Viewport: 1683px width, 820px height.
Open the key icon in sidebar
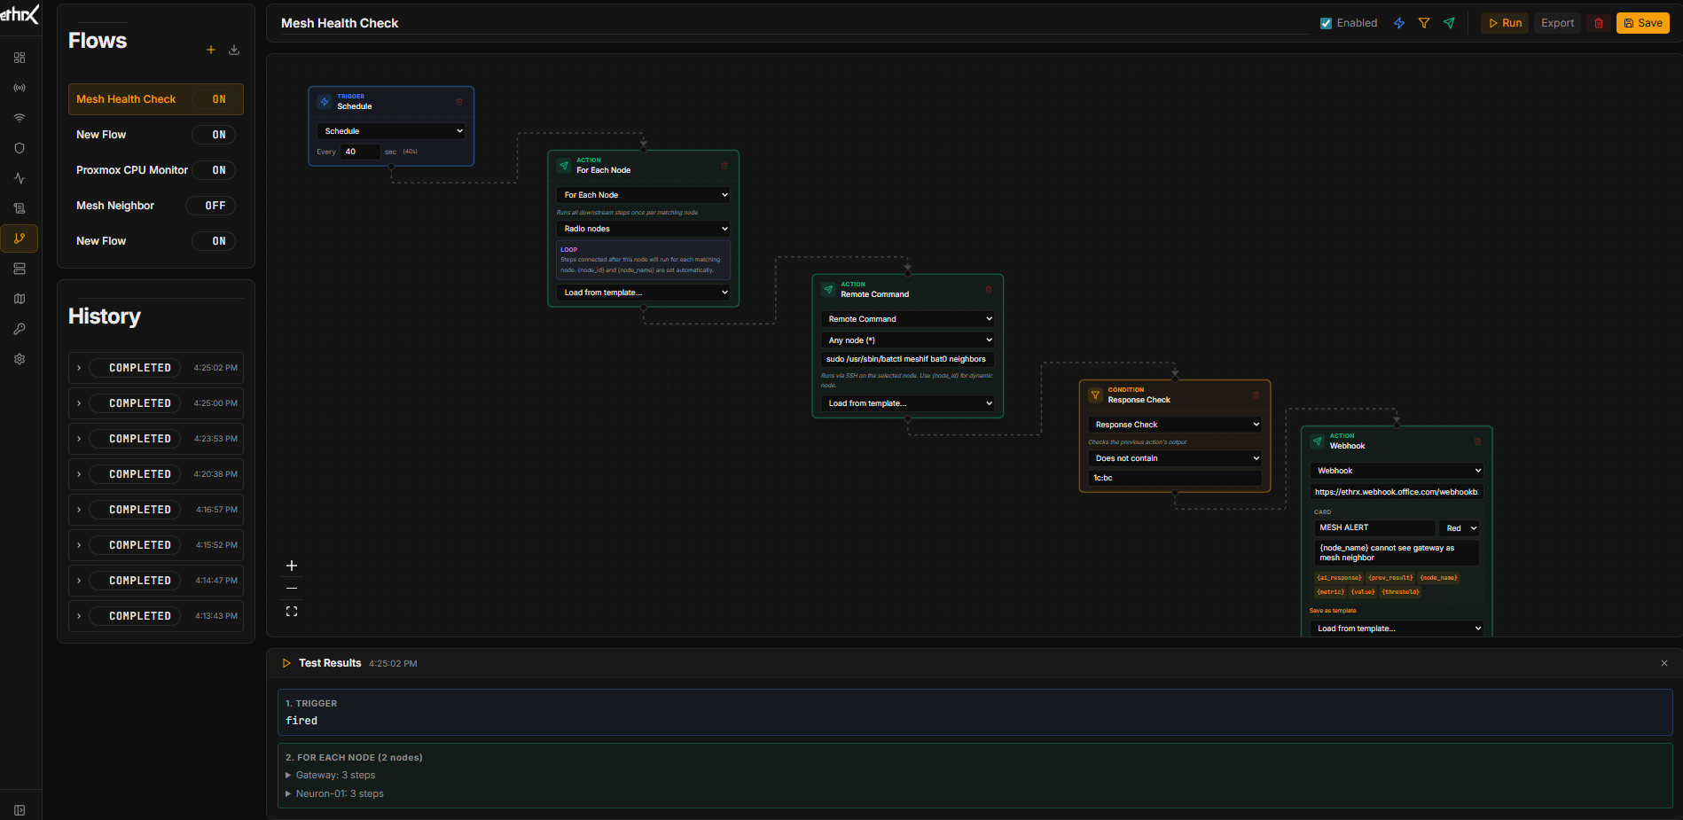[x=20, y=329]
